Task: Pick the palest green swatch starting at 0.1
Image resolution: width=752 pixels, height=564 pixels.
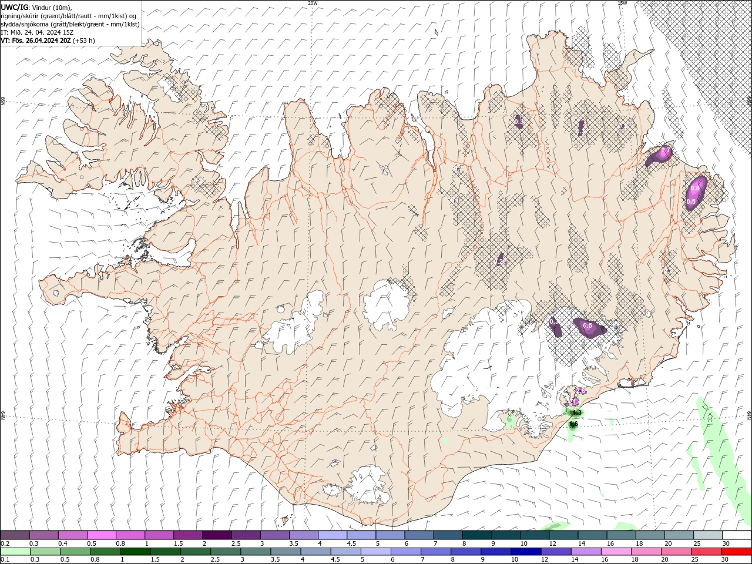Action: [x=15, y=552]
